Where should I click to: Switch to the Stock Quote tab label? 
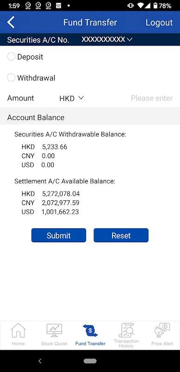click(x=54, y=344)
